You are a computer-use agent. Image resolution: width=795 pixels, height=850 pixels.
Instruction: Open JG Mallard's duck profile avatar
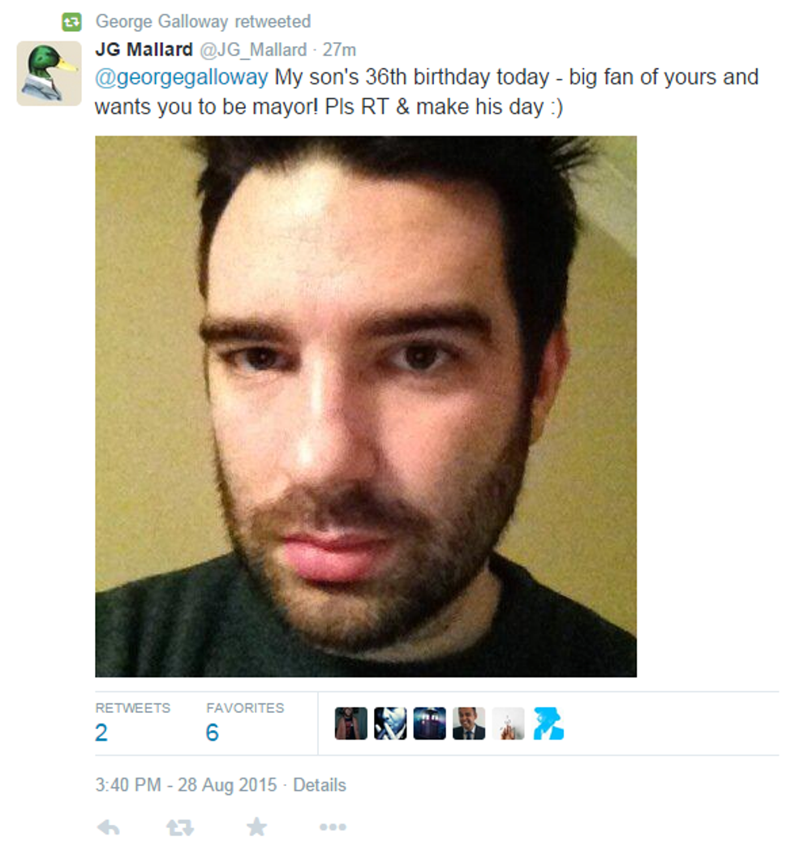pyautogui.click(x=49, y=73)
